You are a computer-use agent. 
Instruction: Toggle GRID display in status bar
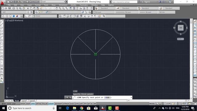[x=33, y=104]
